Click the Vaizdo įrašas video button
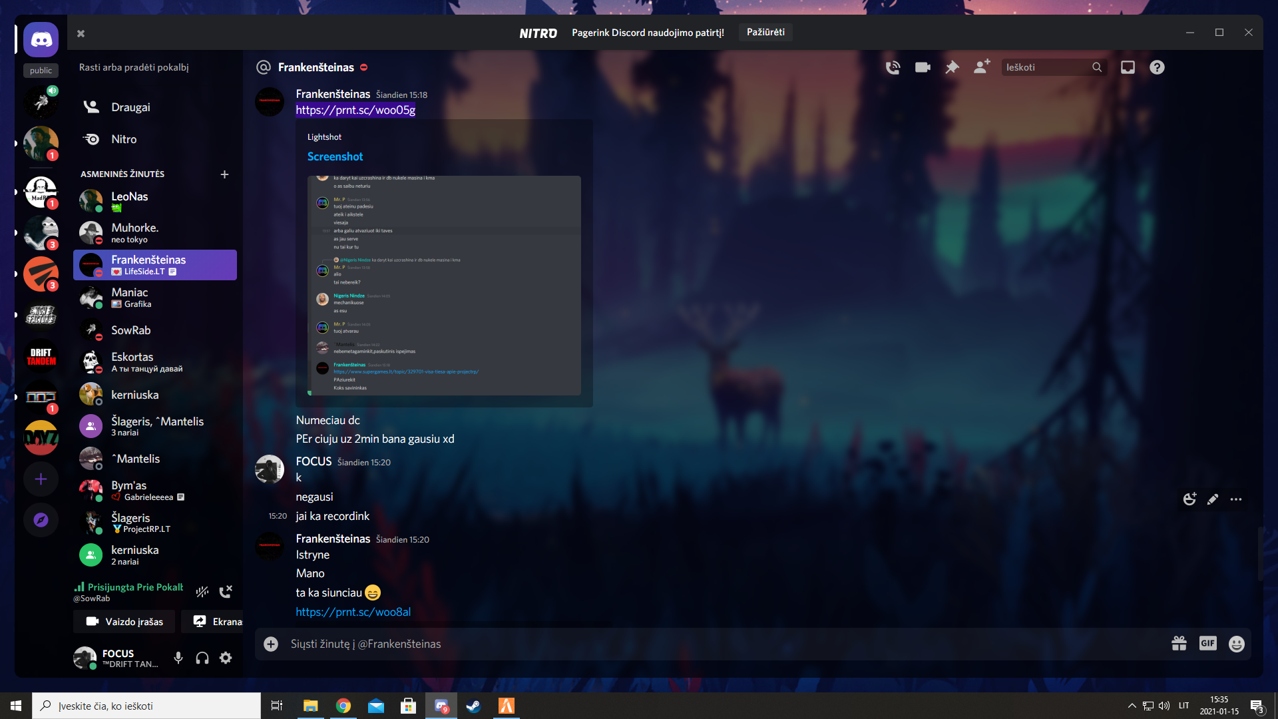 pos(124,622)
